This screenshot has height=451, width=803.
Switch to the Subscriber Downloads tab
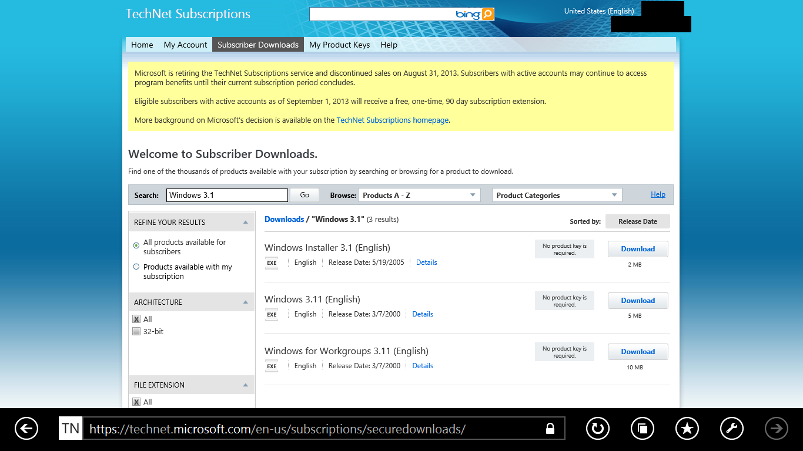point(258,45)
